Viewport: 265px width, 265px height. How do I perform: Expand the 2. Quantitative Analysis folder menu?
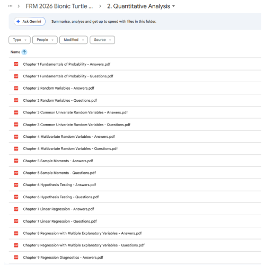(141, 6)
